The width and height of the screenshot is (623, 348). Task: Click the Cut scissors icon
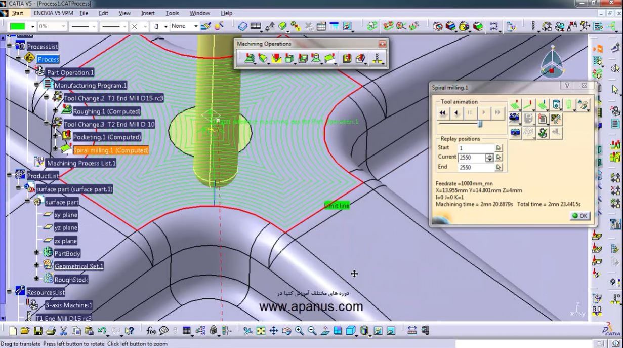point(64,331)
